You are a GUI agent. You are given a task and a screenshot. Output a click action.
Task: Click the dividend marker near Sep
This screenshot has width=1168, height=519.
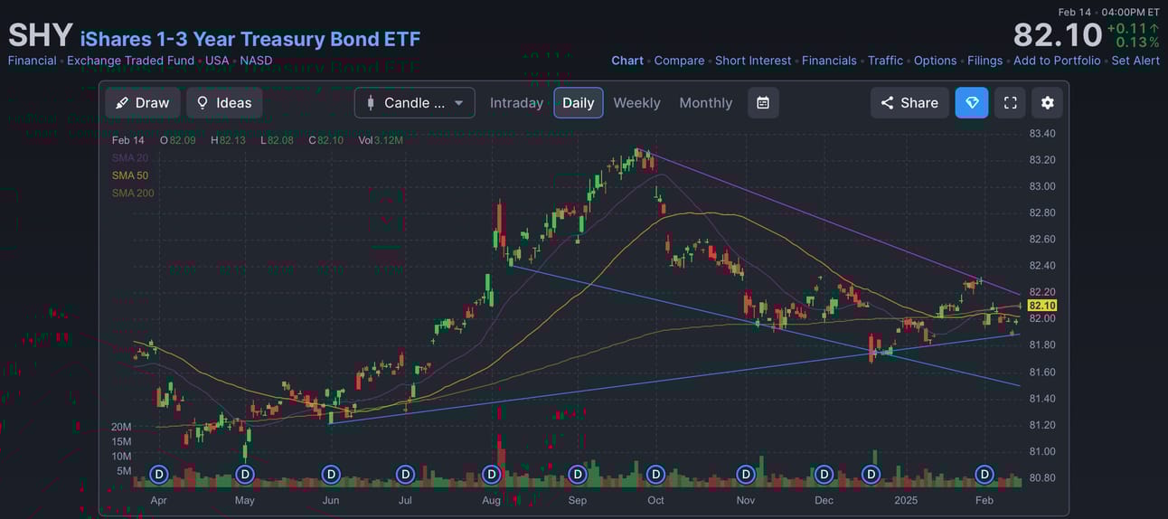578,474
